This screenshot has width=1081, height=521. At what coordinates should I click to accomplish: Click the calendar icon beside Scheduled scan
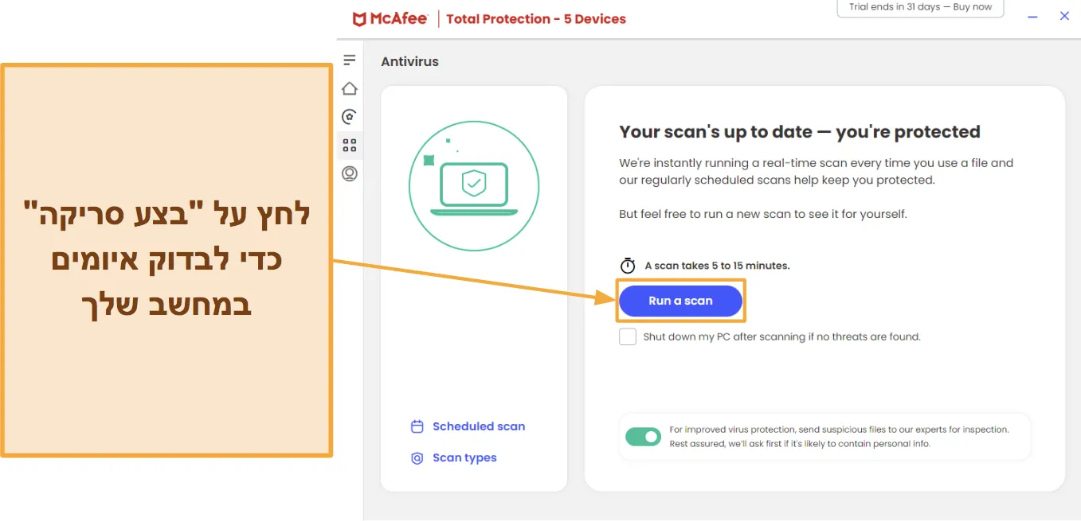coord(417,426)
